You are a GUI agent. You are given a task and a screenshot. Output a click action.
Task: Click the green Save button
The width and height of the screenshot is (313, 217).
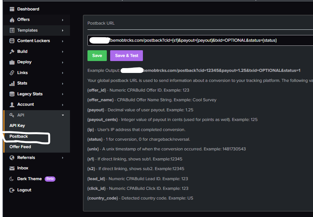[97, 56]
